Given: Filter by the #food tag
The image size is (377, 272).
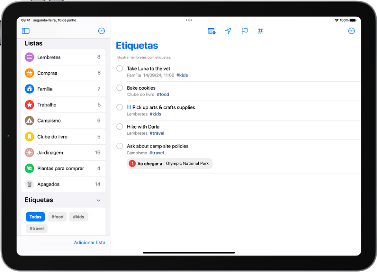Looking at the screenshot, I should pos(57,217).
